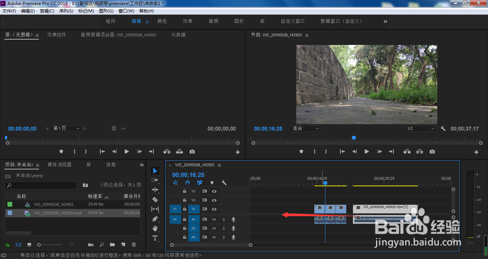Toggle lock on V1 track
Screen dimensions: 488x259
tap(184, 209)
